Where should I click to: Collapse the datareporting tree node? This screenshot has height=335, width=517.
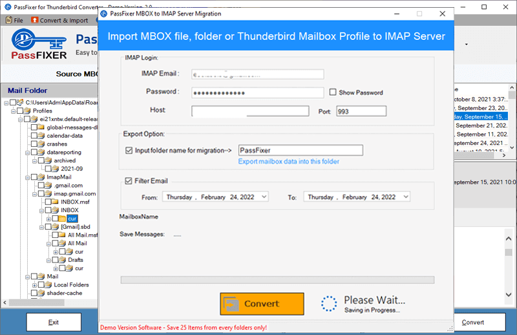click(28, 153)
